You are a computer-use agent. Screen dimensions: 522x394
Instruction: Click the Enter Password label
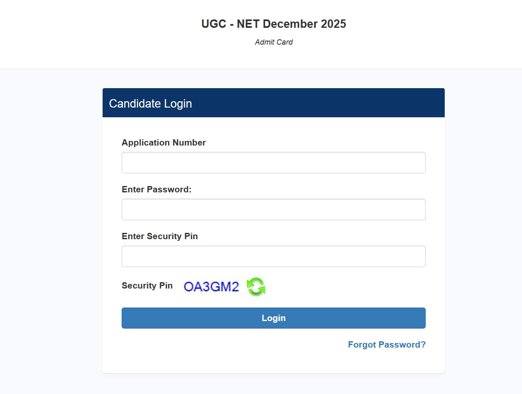(x=157, y=189)
